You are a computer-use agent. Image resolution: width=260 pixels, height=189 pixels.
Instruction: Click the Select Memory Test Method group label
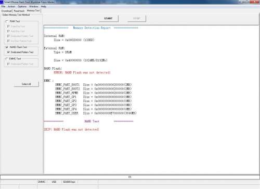(16, 15)
